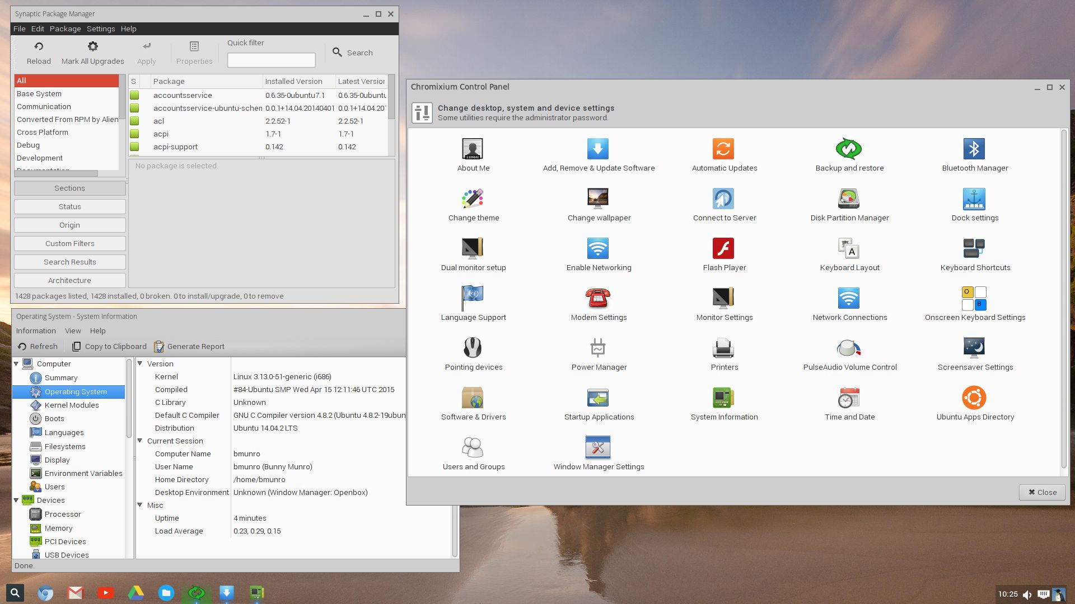Toggle status box for accountsservice package
The width and height of the screenshot is (1075, 604).
pyautogui.click(x=134, y=96)
